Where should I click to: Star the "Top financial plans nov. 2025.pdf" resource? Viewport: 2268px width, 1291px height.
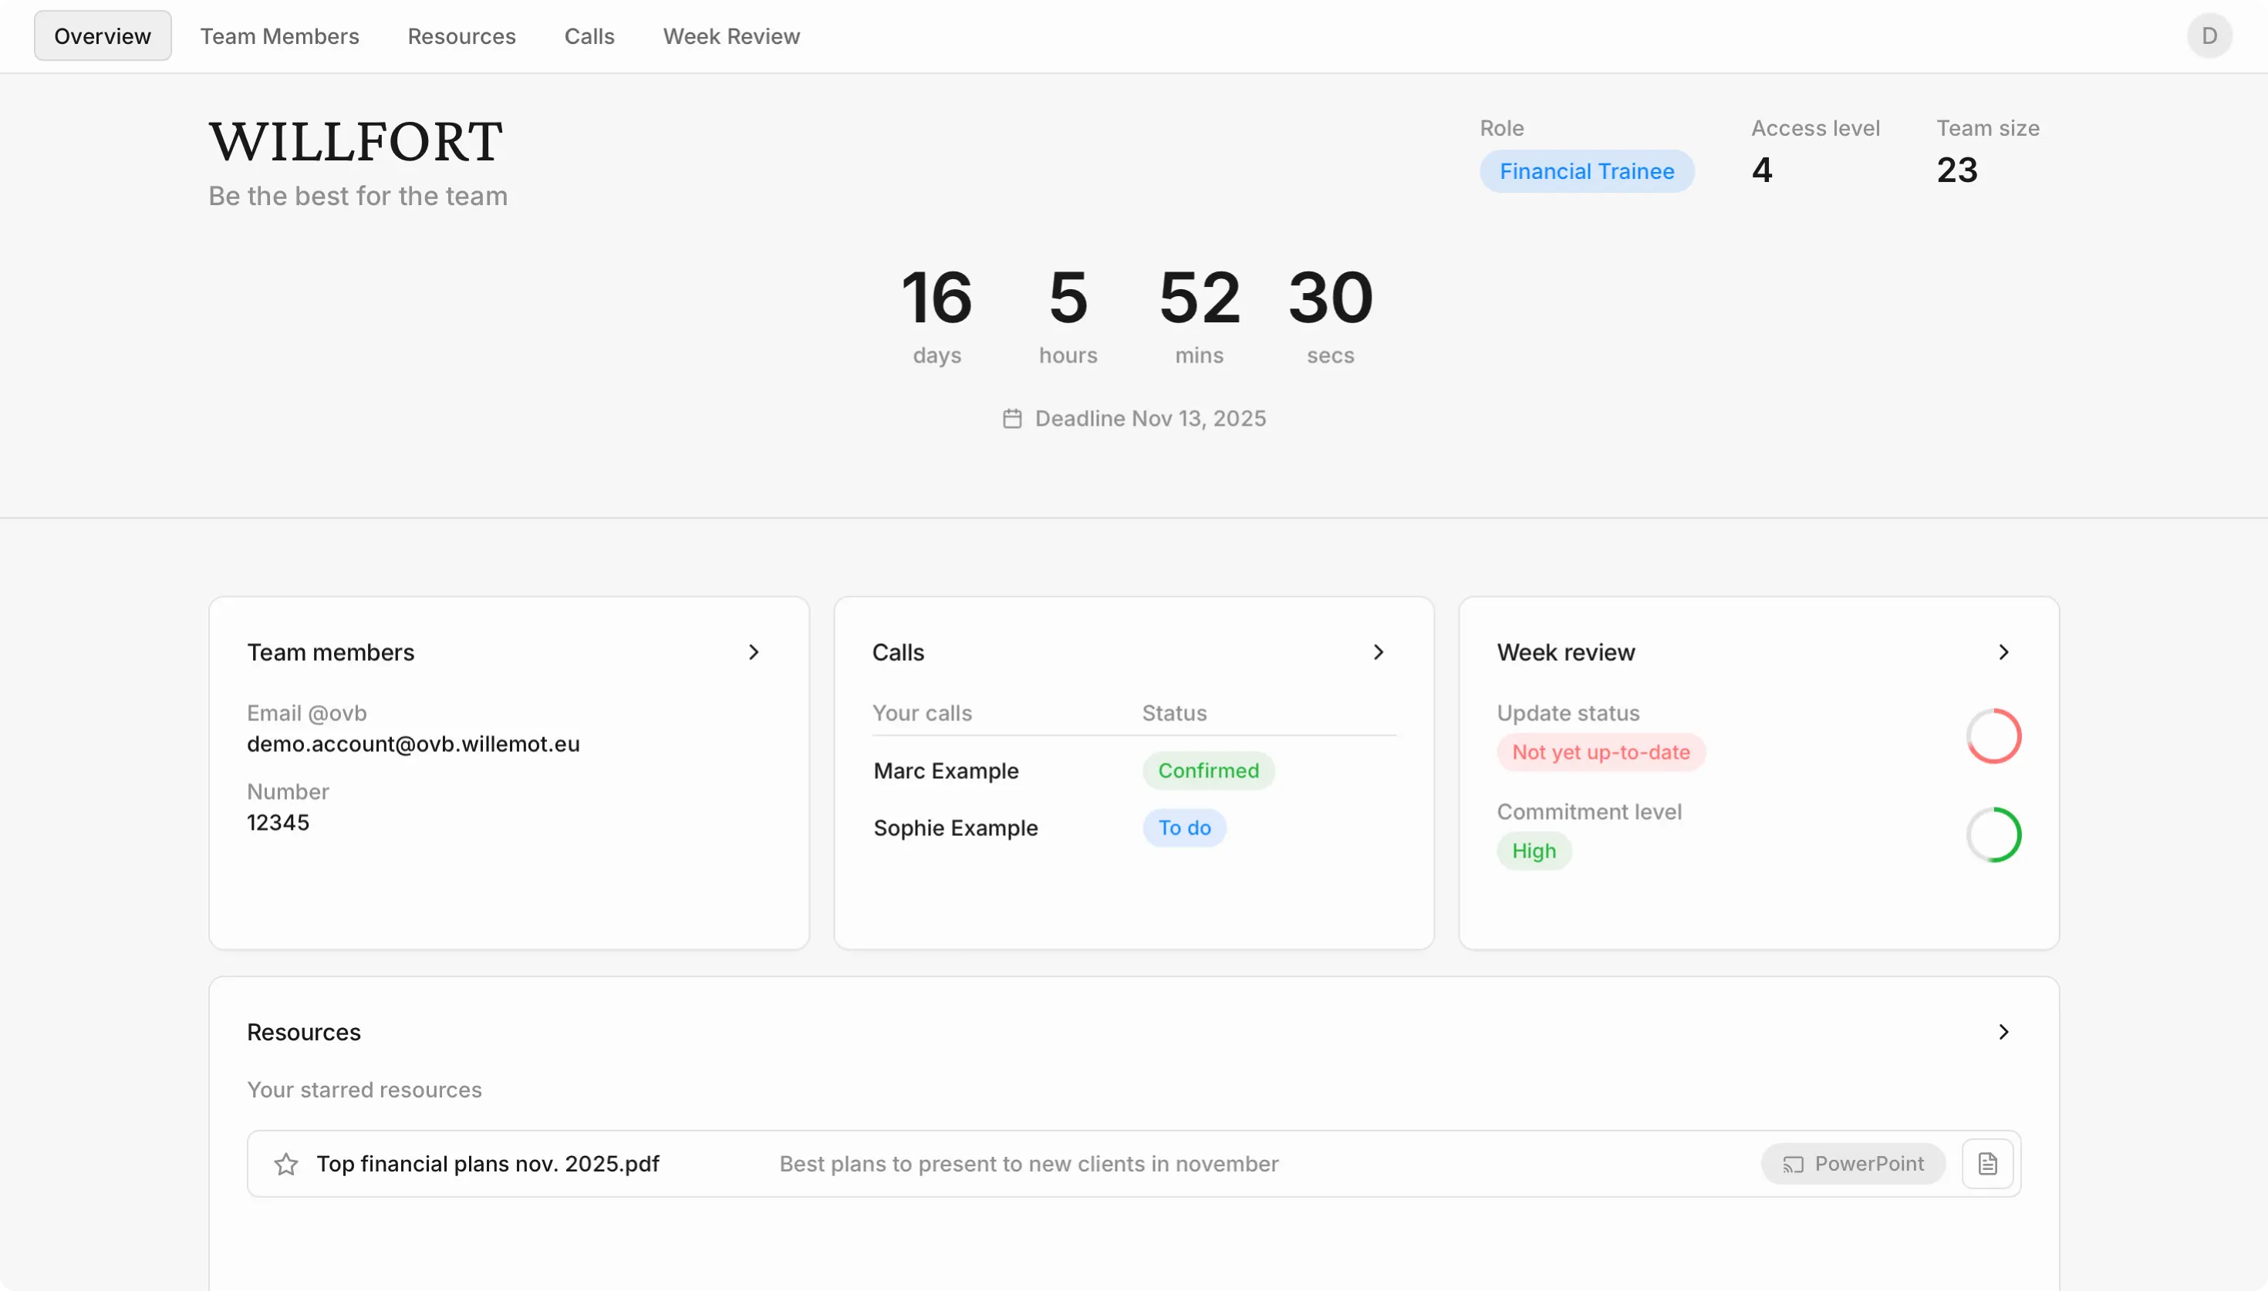point(285,1163)
